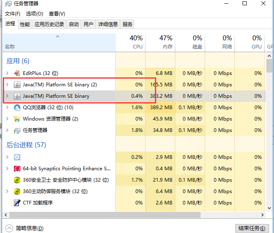Viewport: 274px width, 233px height.
Task: Sort by the GPU column header
Action: tap(250, 43)
